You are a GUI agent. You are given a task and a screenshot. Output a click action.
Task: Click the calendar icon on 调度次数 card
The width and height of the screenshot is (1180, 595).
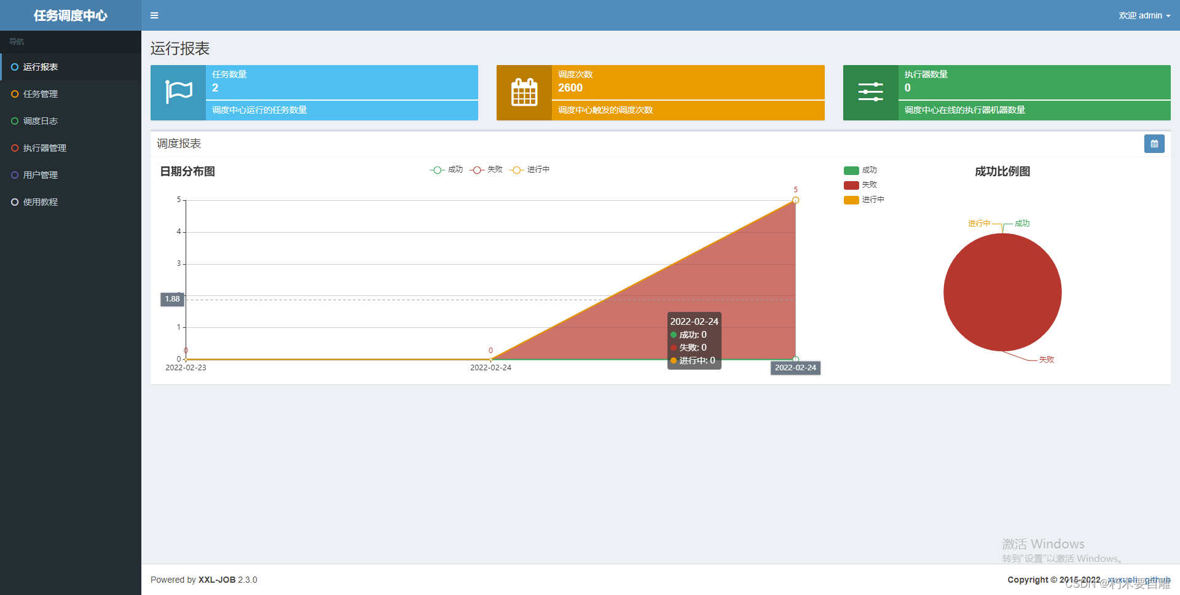524,92
